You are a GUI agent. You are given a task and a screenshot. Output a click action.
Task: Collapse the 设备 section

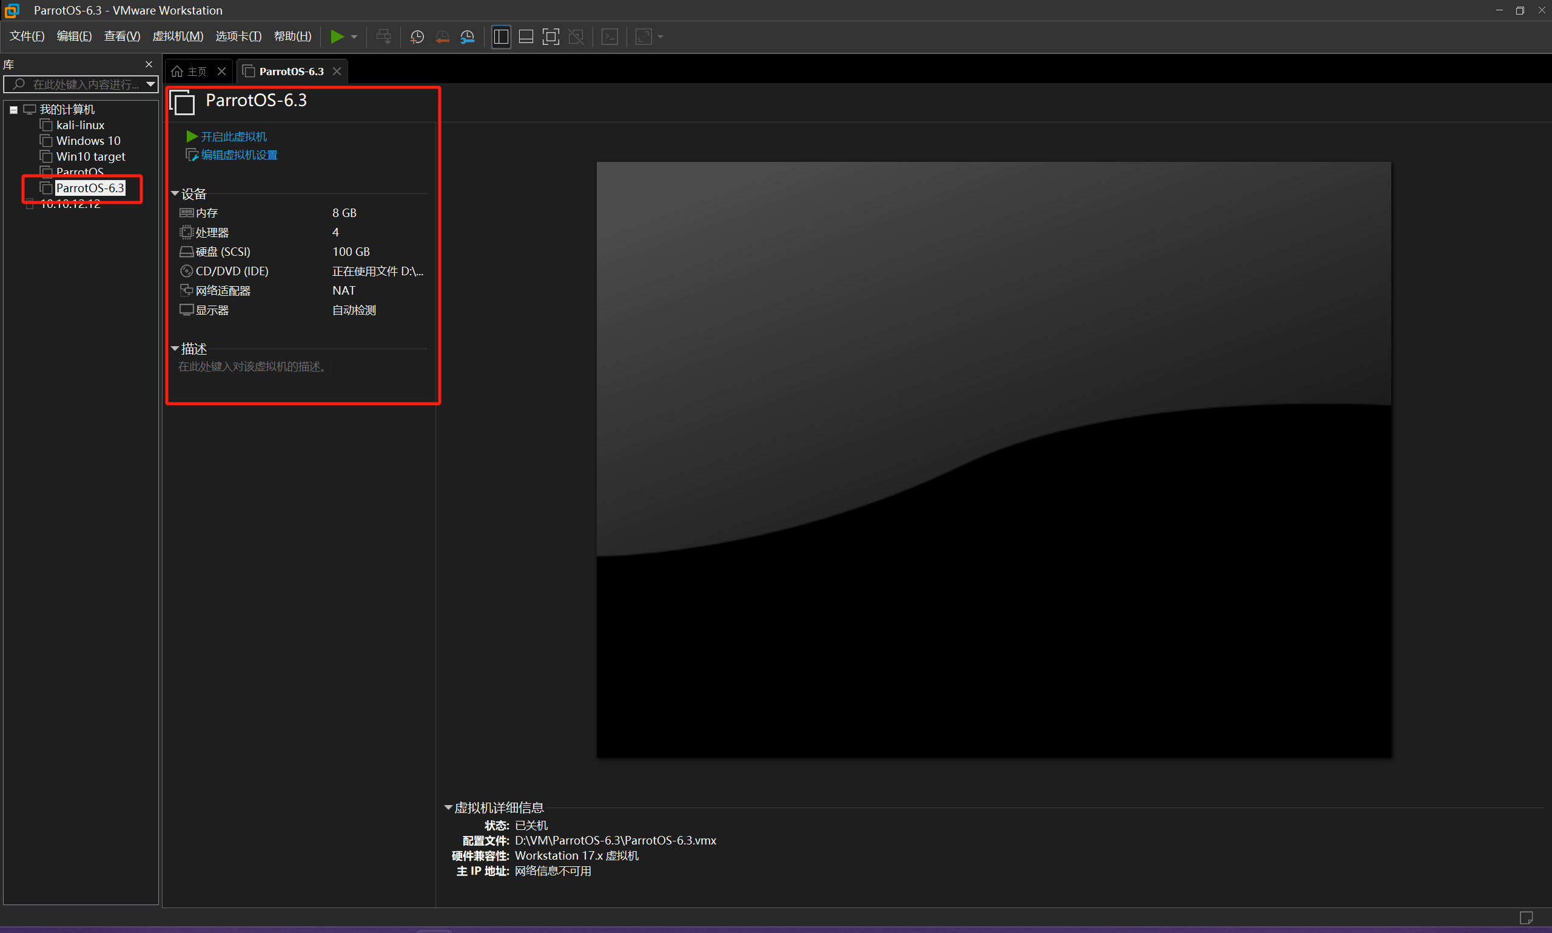[175, 193]
